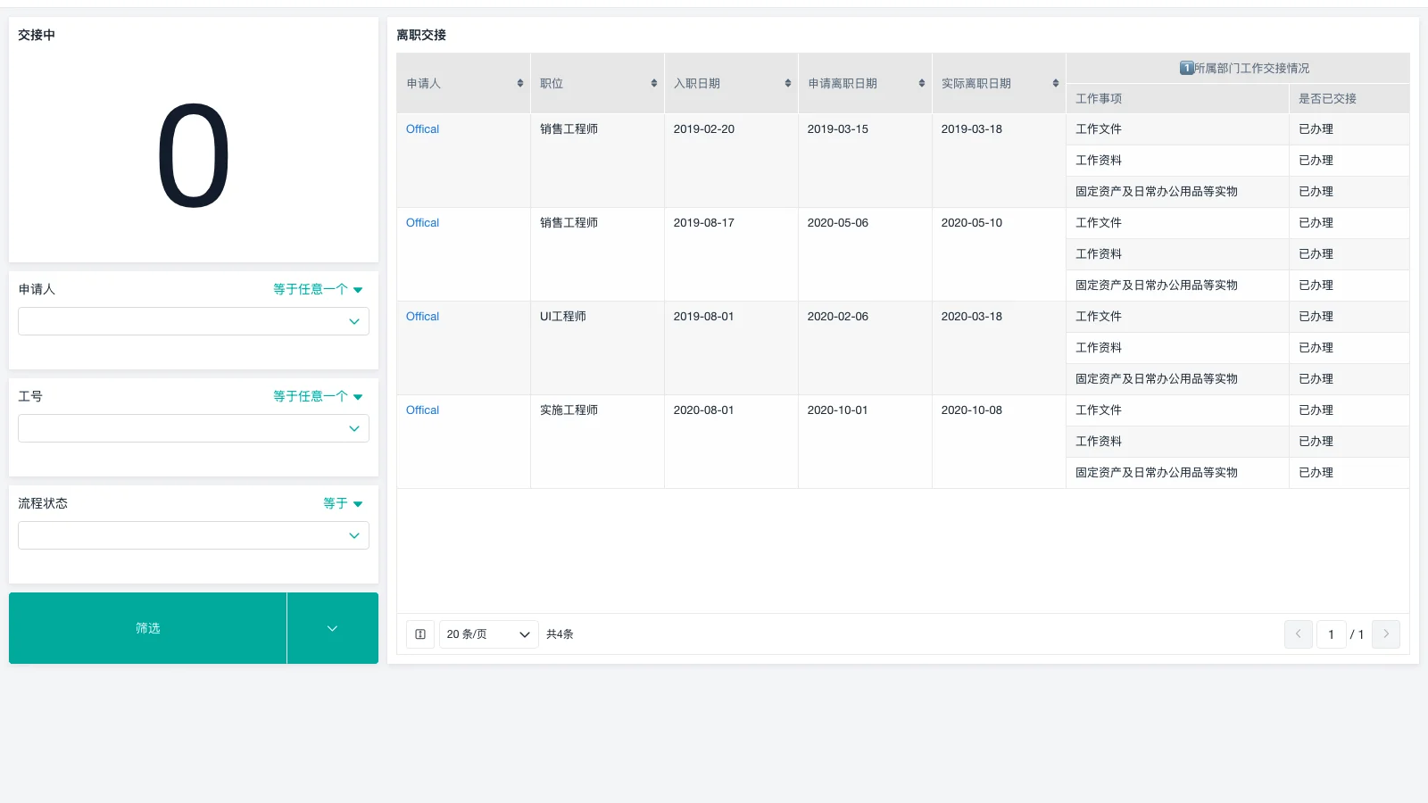Expand the 筛选 button chevron options
This screenshot has height=803, width=1428.
(332, 628)
